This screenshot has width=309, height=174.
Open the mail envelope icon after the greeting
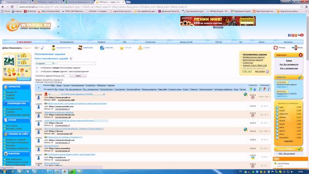pos(37,48)
